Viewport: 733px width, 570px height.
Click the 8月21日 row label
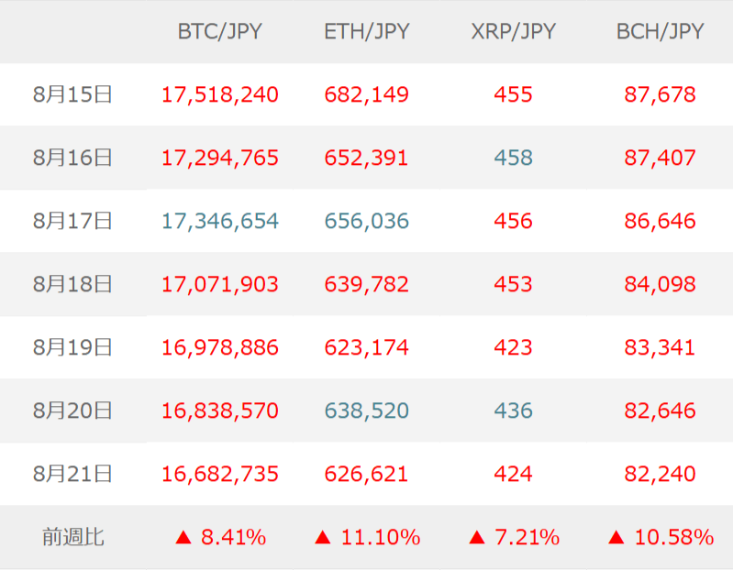pos(72,474)
